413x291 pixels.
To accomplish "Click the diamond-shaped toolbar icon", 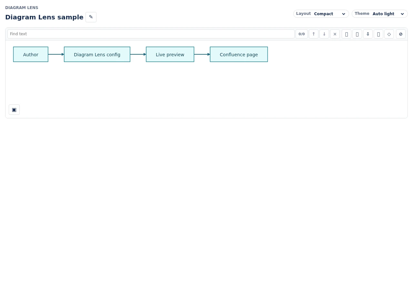I will click(389, 34).
